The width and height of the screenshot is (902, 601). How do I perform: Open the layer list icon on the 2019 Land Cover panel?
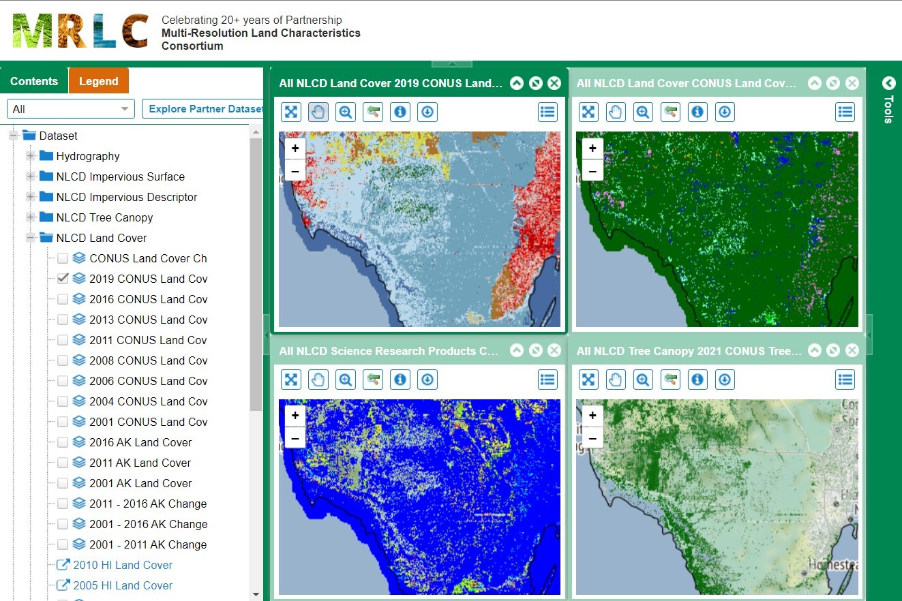coord(547,112)
